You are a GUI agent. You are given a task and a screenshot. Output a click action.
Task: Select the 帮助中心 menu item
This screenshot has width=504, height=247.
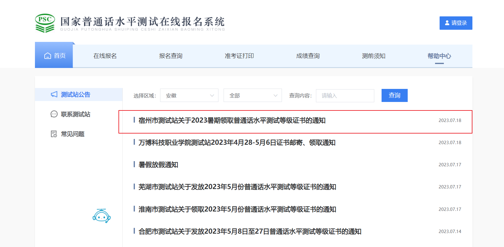pos(439,56)
